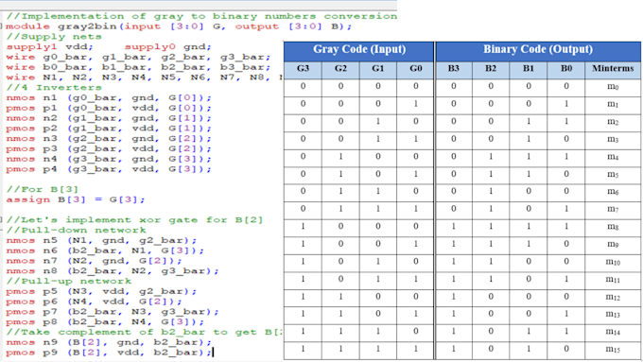
Task: Click the 'pmos p4 (g3_bar, vdd, G[3]);' line
Action: 109,169
